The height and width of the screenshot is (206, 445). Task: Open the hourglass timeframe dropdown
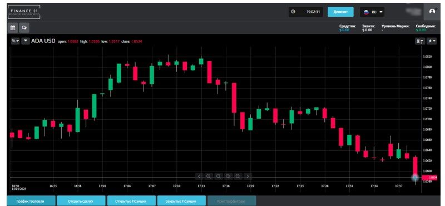pyautogui.click(x=420, y=41)
